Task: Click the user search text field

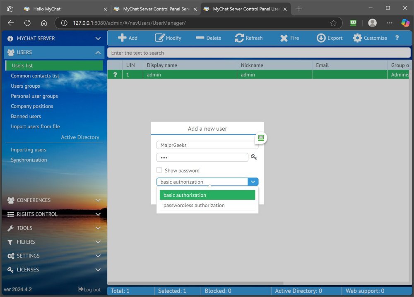Action: pos(259,53)
